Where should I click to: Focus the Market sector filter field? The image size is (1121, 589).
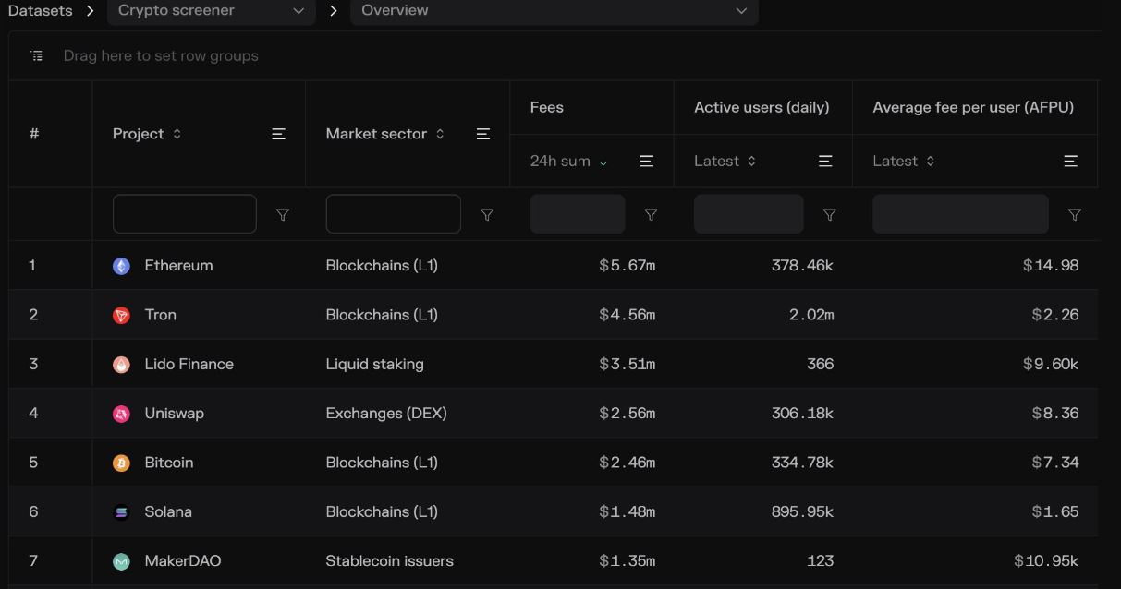[394, 214]
